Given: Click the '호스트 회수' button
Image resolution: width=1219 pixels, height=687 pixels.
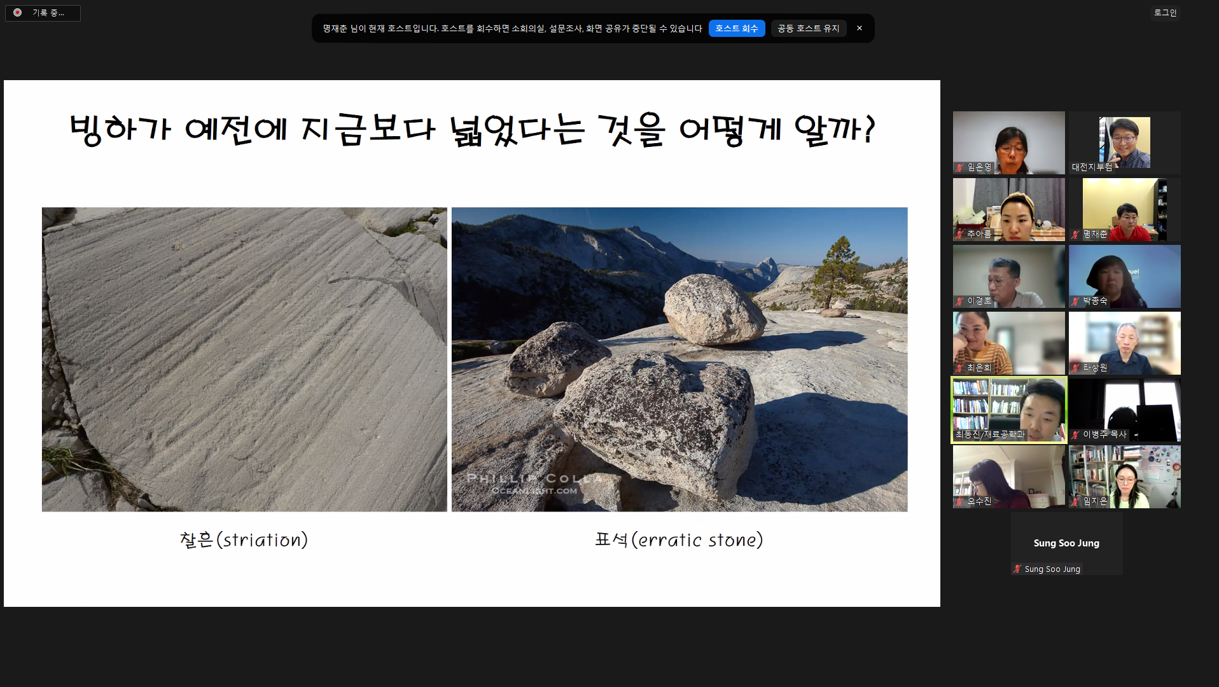Looking at the screenshot, I should 737,29.
